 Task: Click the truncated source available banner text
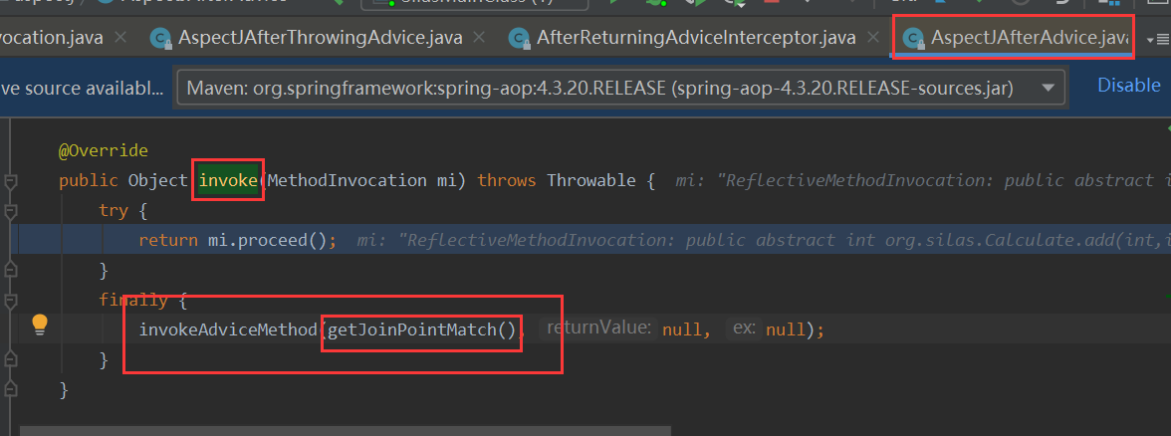pos(82,89)
